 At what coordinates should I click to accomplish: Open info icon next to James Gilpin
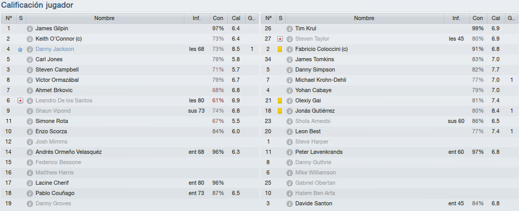point(29,29)
